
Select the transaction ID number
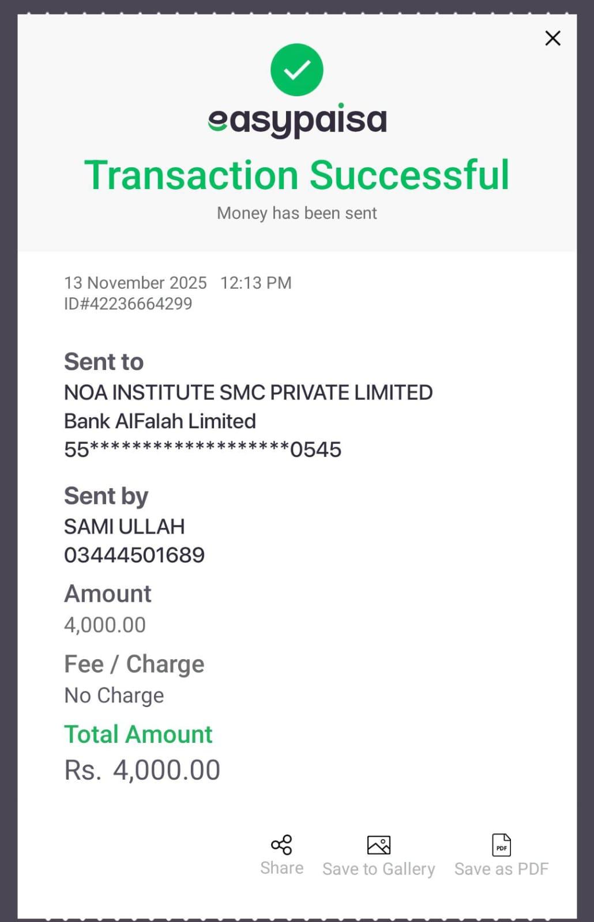pos(128,304)
